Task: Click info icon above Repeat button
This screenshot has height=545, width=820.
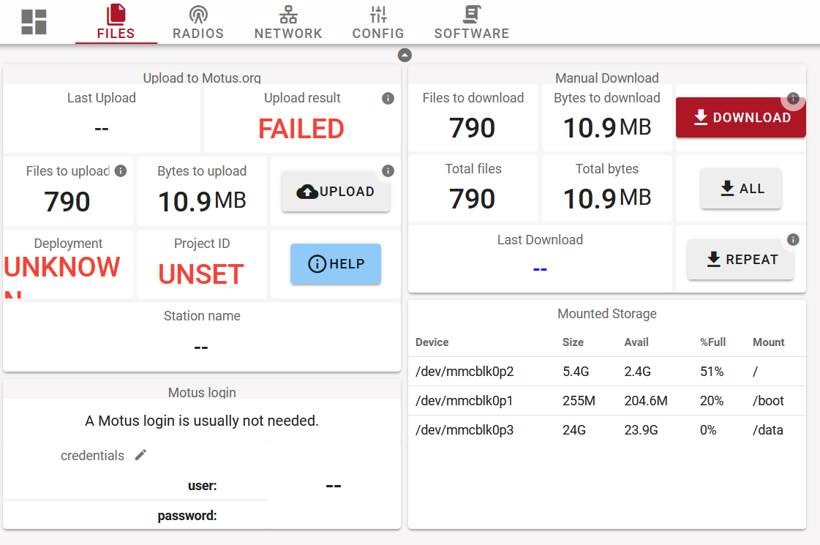Action: click(x=793, y=240)
